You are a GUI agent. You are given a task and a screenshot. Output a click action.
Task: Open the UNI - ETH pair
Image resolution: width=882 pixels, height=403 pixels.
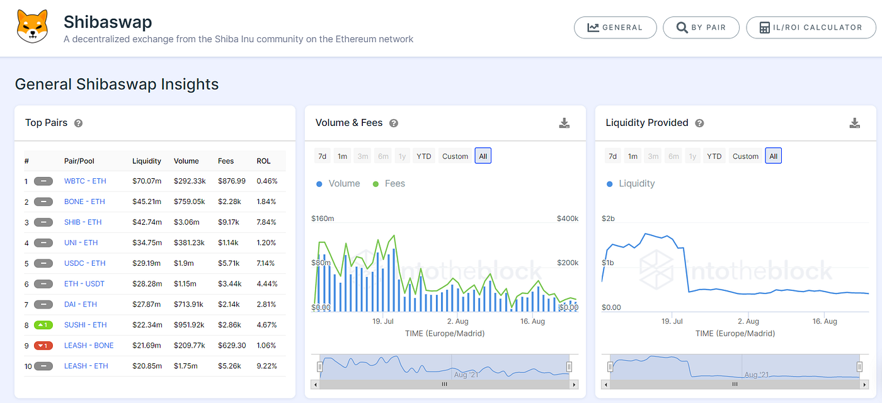pyautogui.click(x=81, y=243)
